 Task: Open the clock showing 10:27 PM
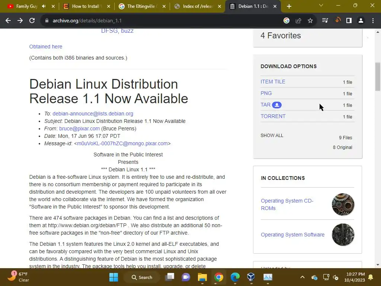point(355,277)
